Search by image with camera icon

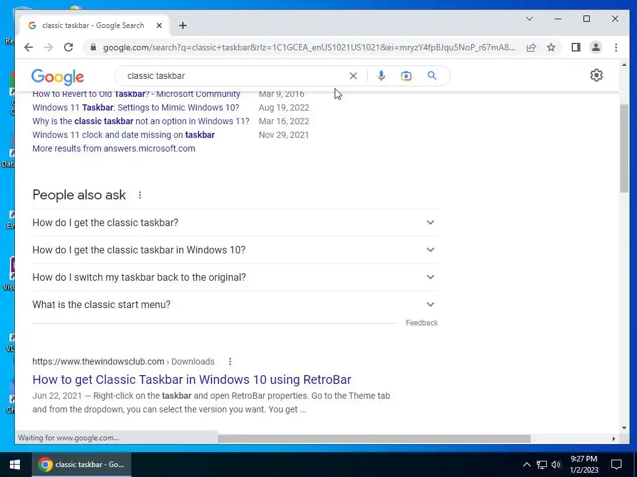[x=406, y=76]
